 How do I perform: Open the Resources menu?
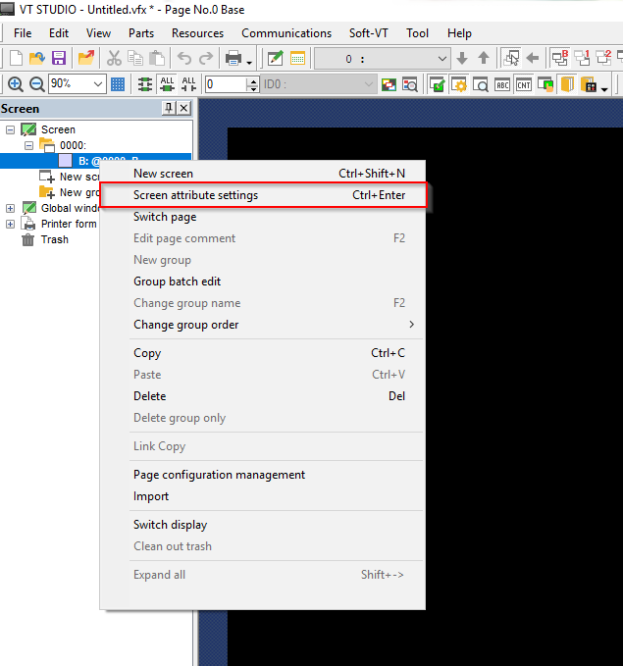(197, 33)
